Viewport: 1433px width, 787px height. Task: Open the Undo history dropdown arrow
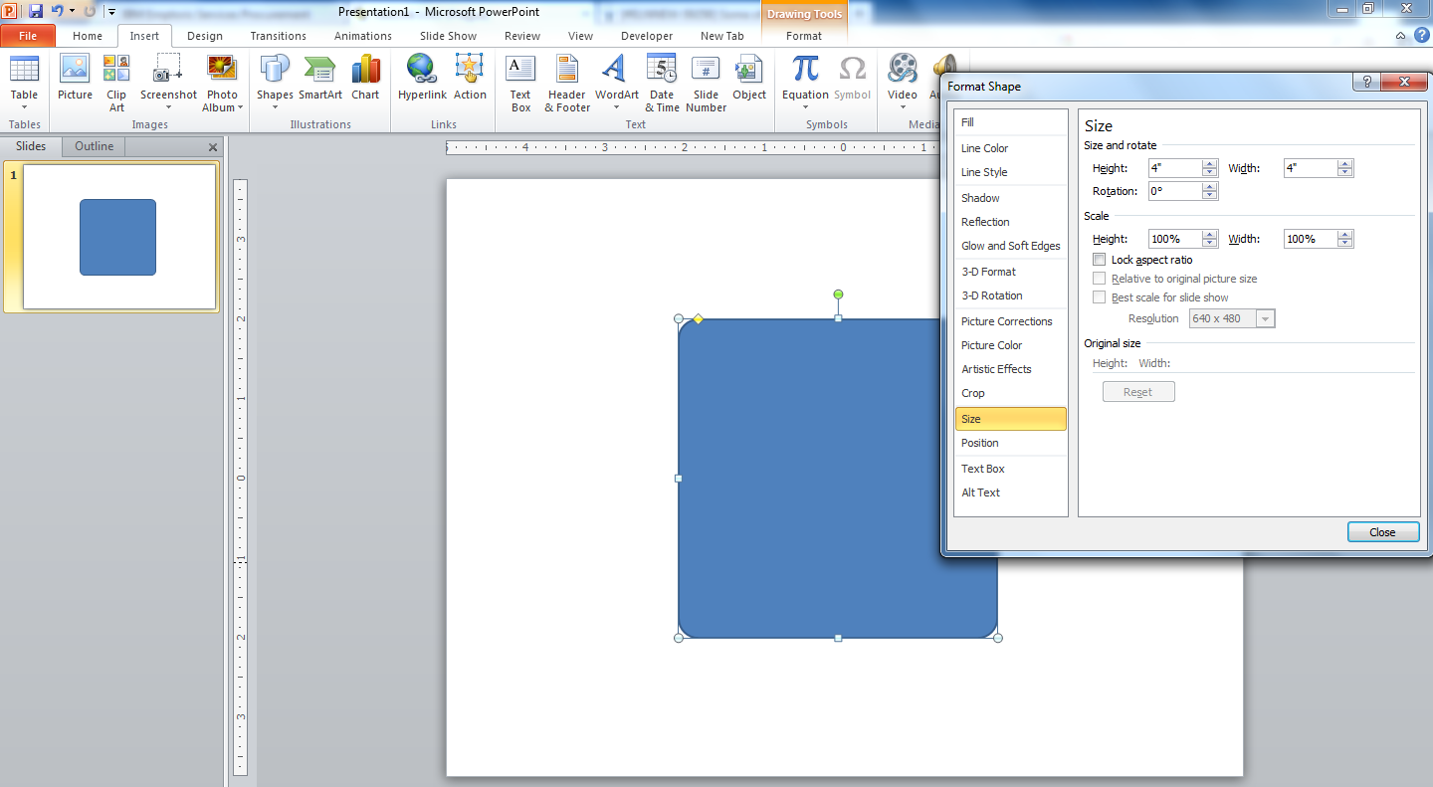tap(72, 11)
